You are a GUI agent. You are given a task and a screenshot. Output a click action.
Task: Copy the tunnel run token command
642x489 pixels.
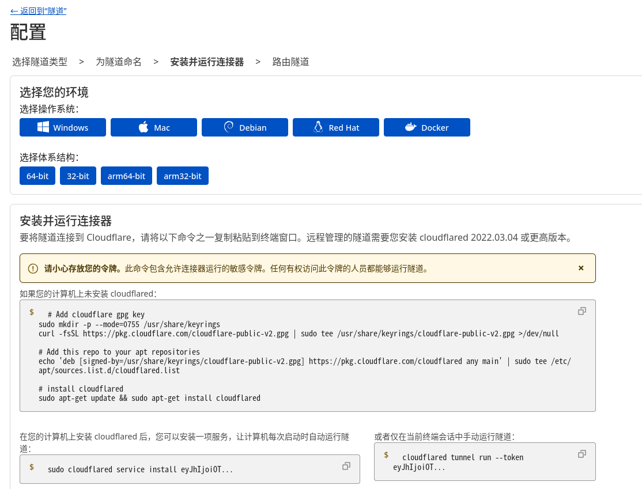point(581,454)
